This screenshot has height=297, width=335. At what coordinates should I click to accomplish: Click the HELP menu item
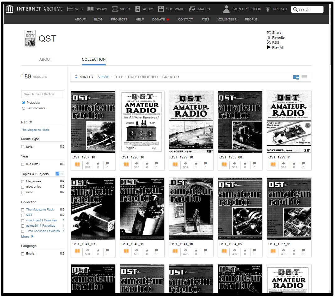point(140,20)
